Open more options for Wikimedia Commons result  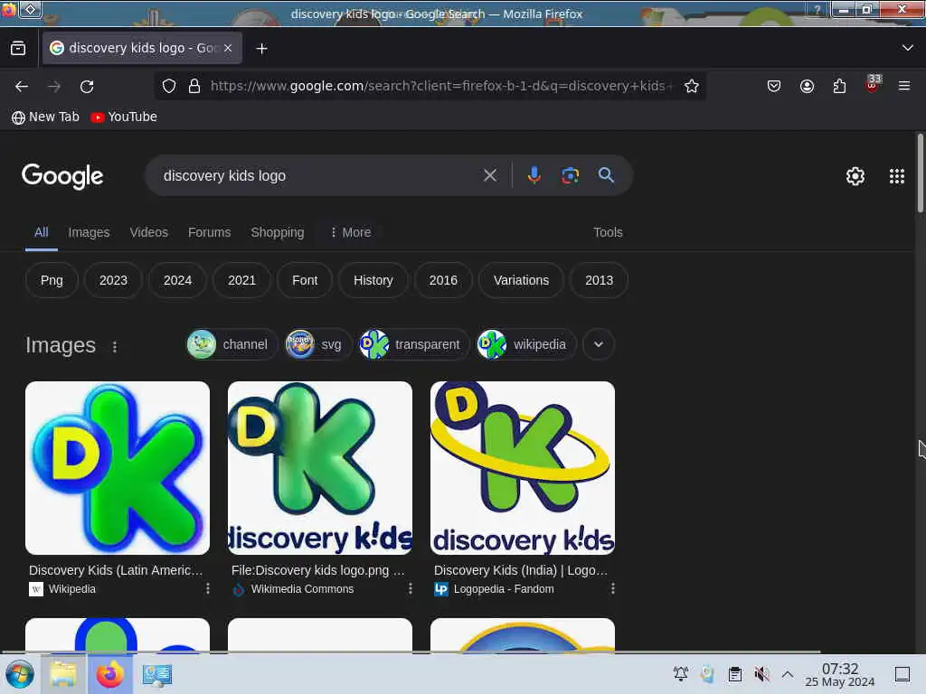[410, 588]
